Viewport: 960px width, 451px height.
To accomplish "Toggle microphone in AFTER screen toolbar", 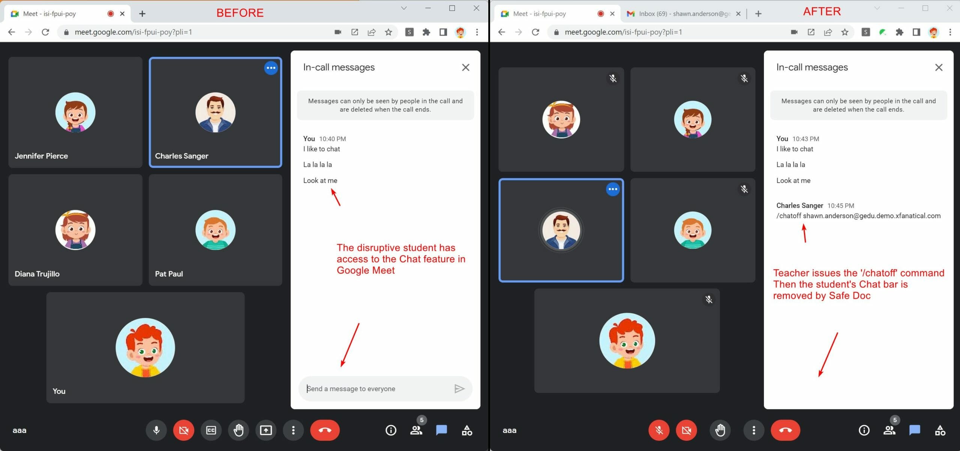I will (x=657, y=430).
